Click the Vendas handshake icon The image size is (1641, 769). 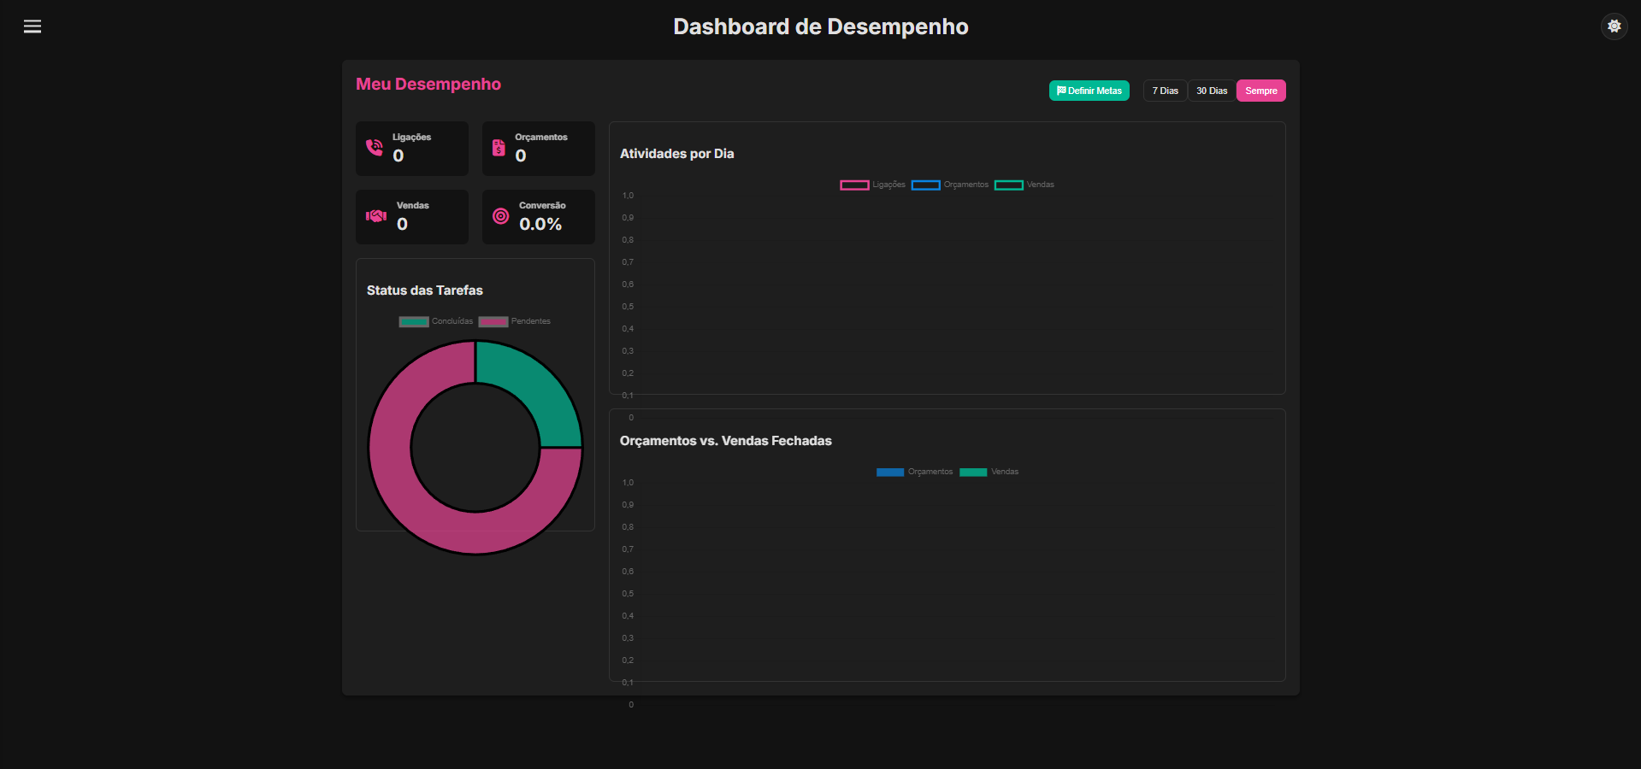click(x=376, y=216)
